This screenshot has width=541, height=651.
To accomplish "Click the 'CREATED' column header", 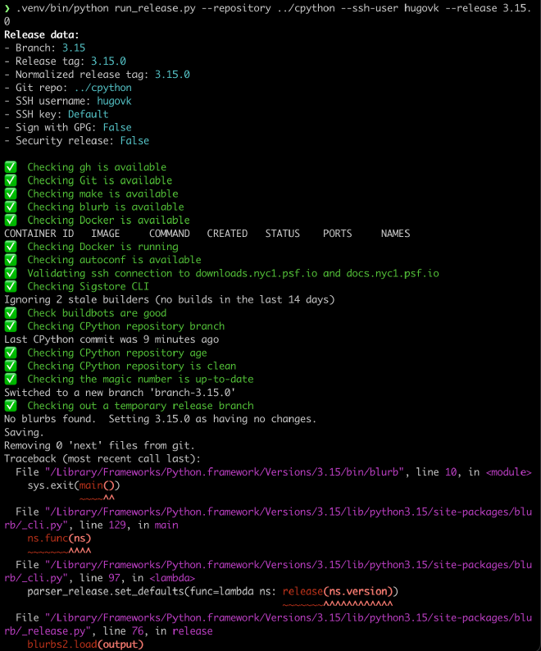I will pyautogui.click(x=227, y=234).
